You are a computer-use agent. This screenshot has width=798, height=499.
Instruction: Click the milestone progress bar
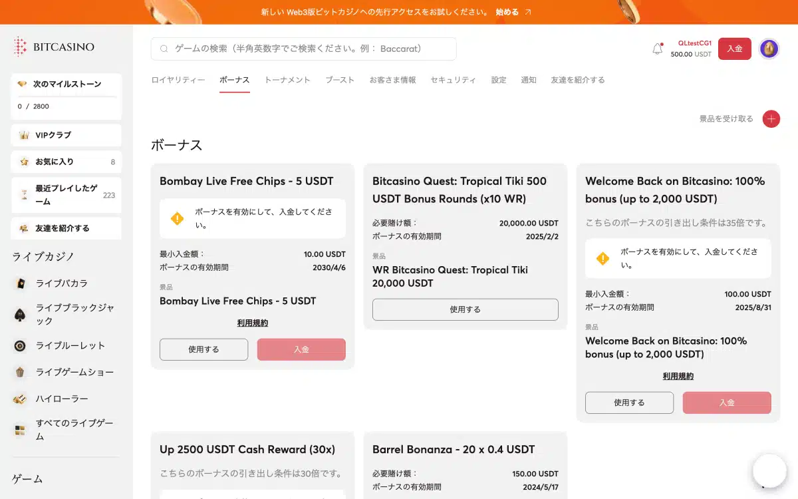click(x=66, y=97)
